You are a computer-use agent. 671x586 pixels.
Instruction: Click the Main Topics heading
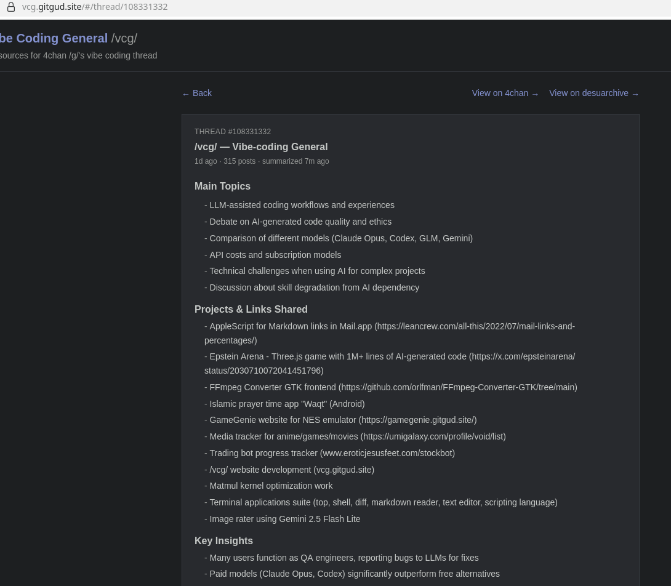click(222, 186)
